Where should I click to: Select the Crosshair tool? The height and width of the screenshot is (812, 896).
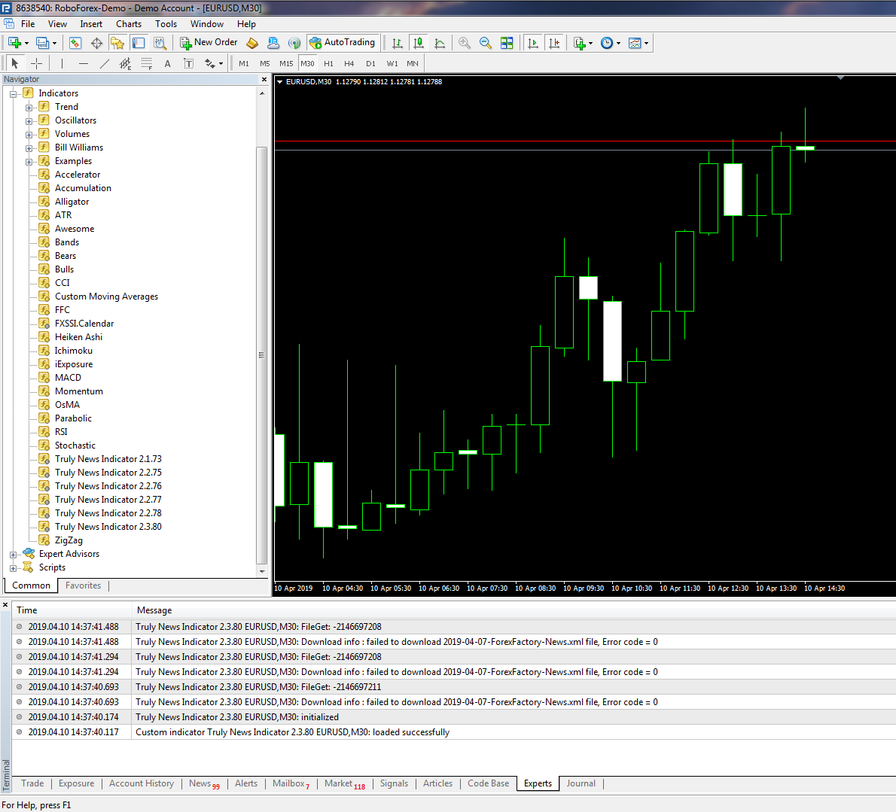coord(37,63)
